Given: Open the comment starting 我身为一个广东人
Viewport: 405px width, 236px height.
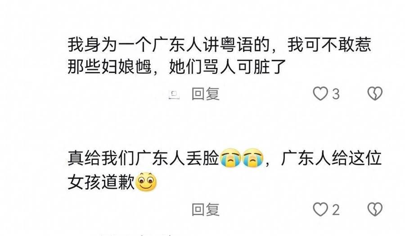Looking at the screenshot, I should [x=220, y=56].
